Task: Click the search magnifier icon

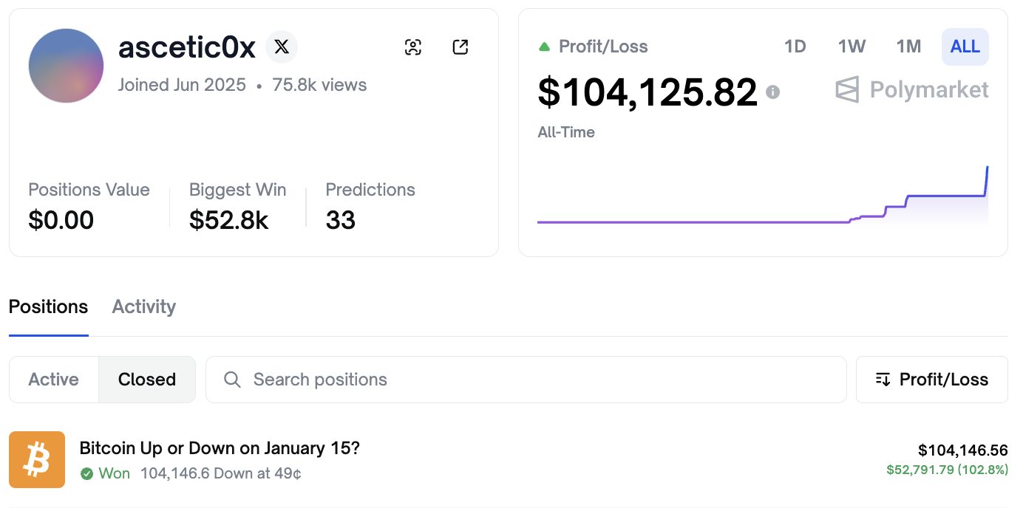Action: [x=232, y=380]
